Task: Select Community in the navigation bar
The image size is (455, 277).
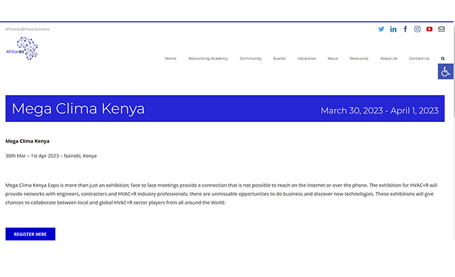Action: 251,59
